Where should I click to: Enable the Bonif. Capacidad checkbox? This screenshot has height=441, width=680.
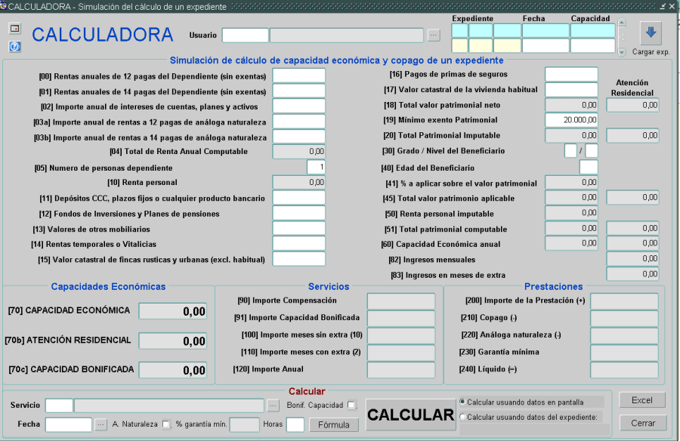351,406
